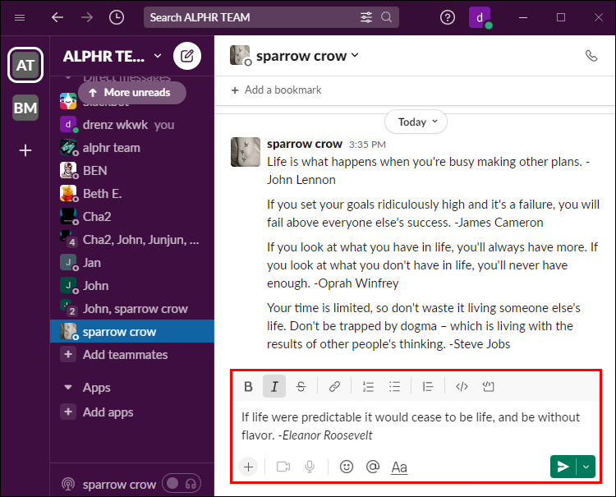Record an audio clip with microphone

[310, 467]
